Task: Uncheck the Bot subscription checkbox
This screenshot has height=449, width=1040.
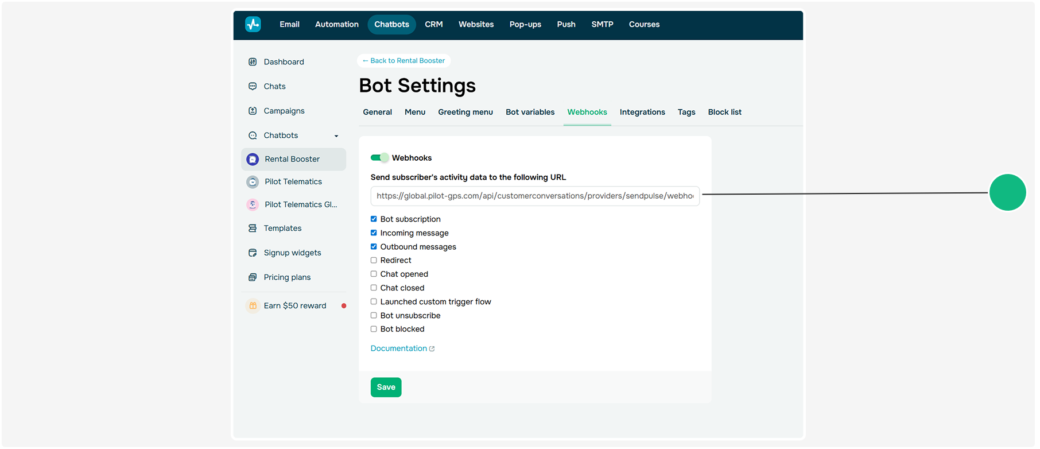Action: [x=374, y=219]
